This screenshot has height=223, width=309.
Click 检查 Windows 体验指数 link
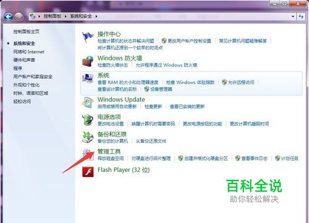click(x=190, y=83)
